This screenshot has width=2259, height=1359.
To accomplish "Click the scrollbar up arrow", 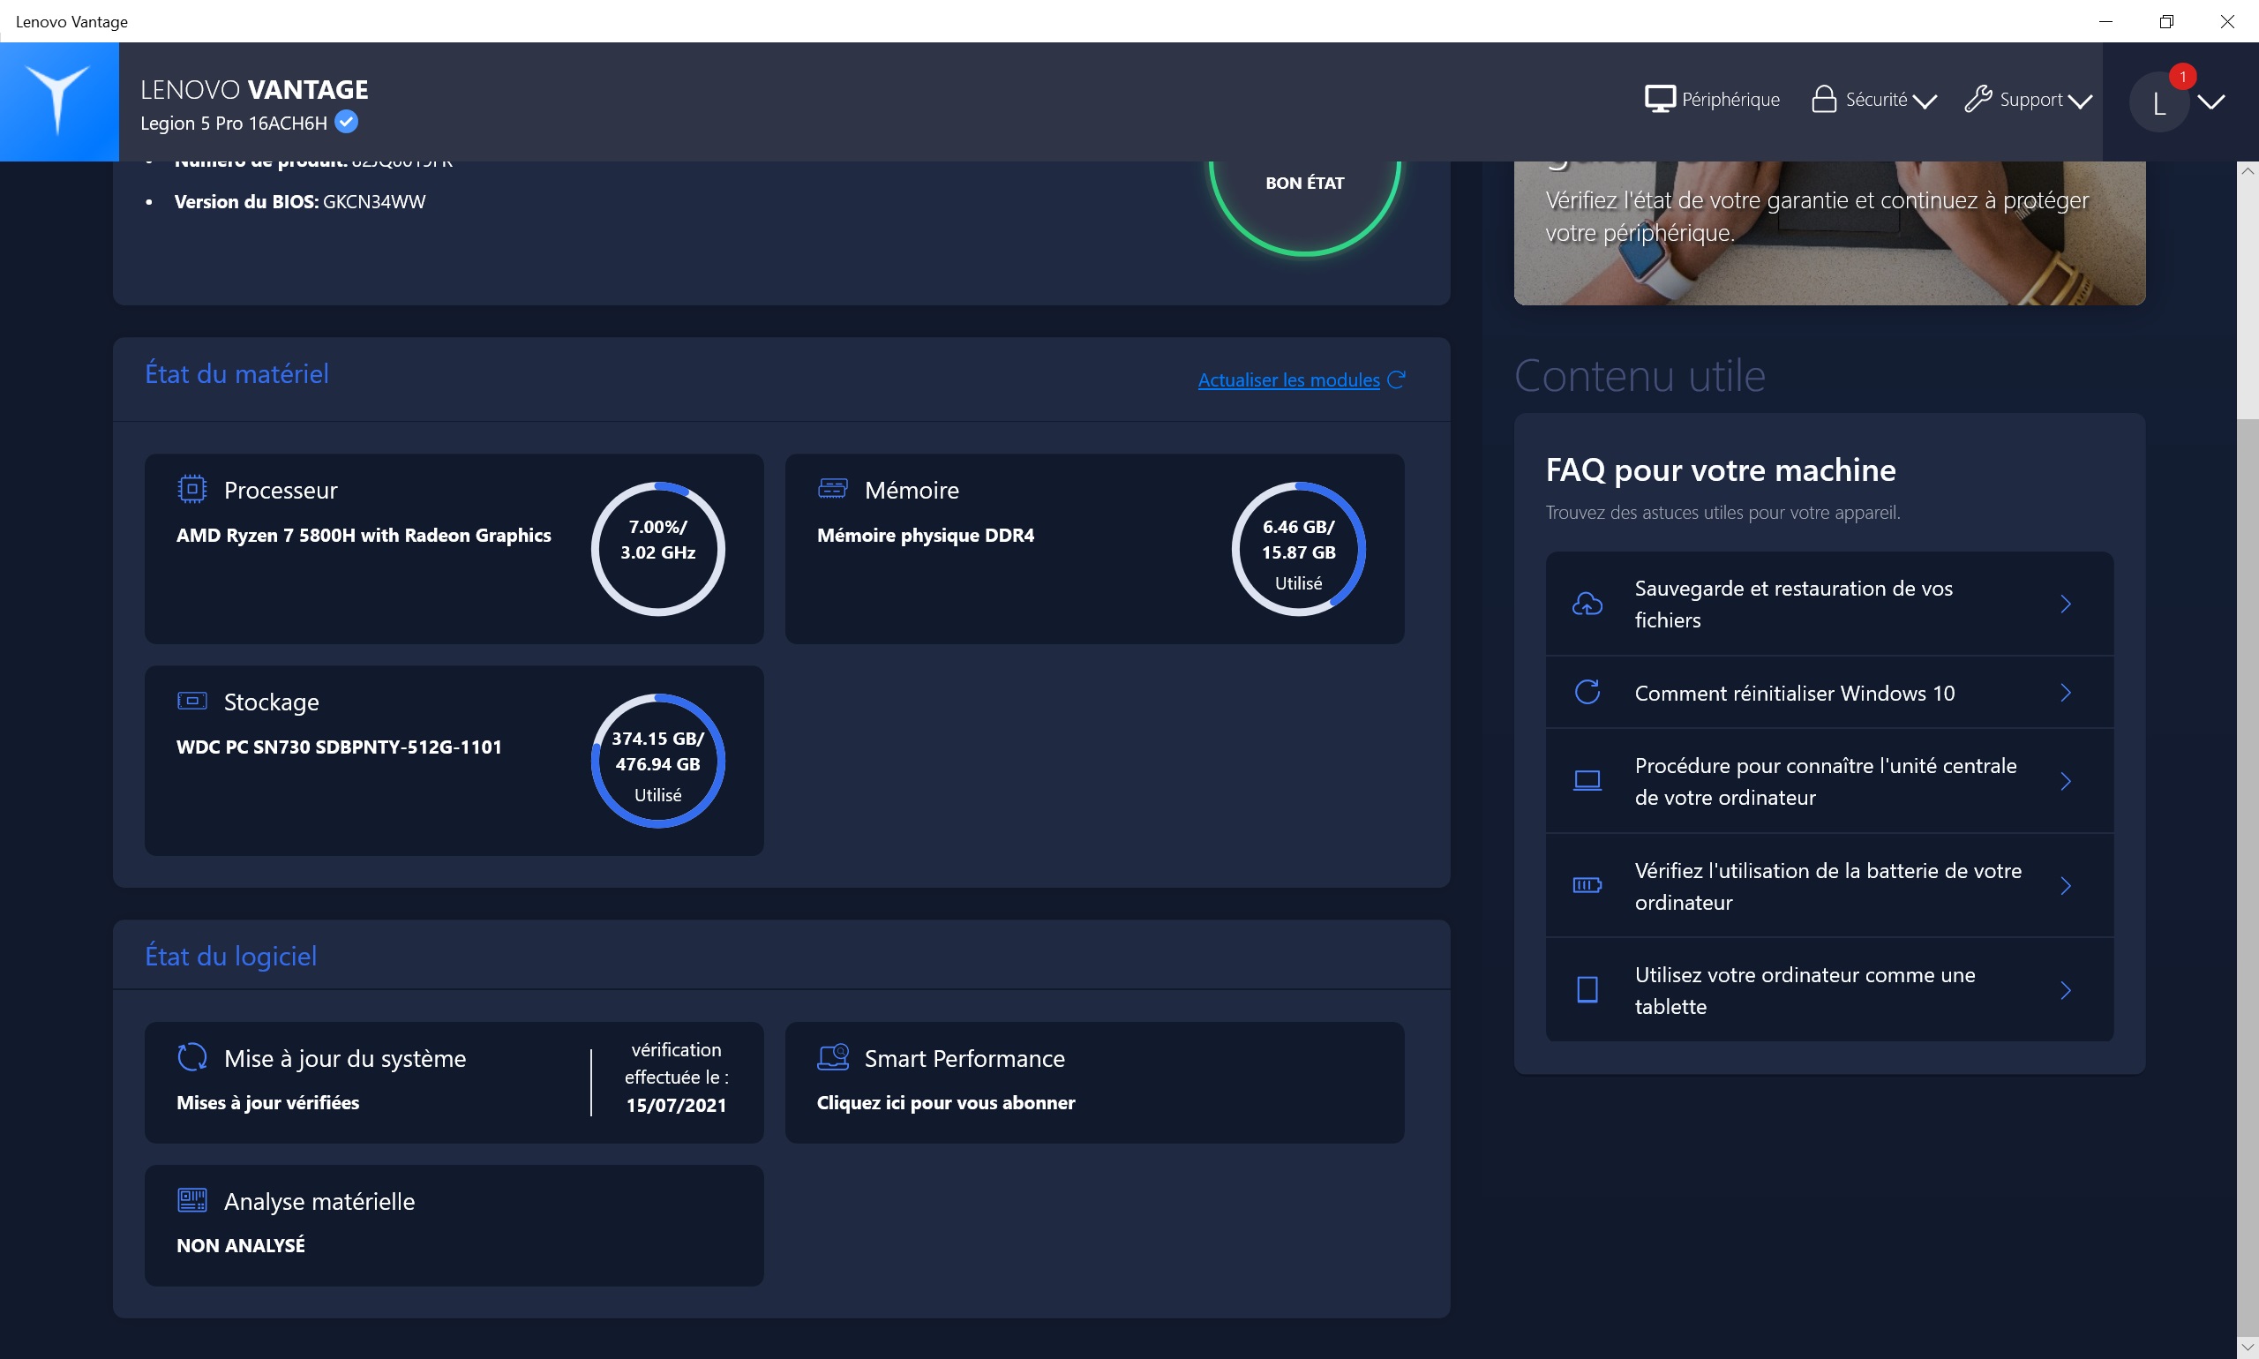I will point(2248,171).
